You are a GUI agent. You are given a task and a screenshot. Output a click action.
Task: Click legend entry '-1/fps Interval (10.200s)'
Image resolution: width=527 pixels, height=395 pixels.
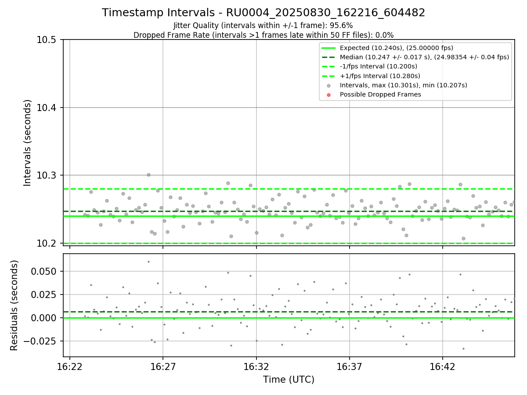pyautogui.click(x=379, y=66)
